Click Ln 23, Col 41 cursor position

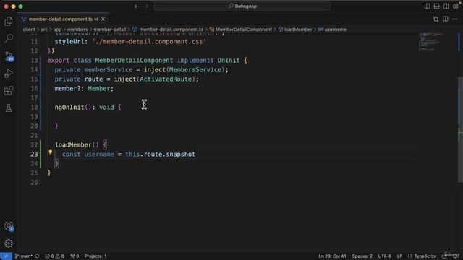pyautogui.click(x=332, y=256)
